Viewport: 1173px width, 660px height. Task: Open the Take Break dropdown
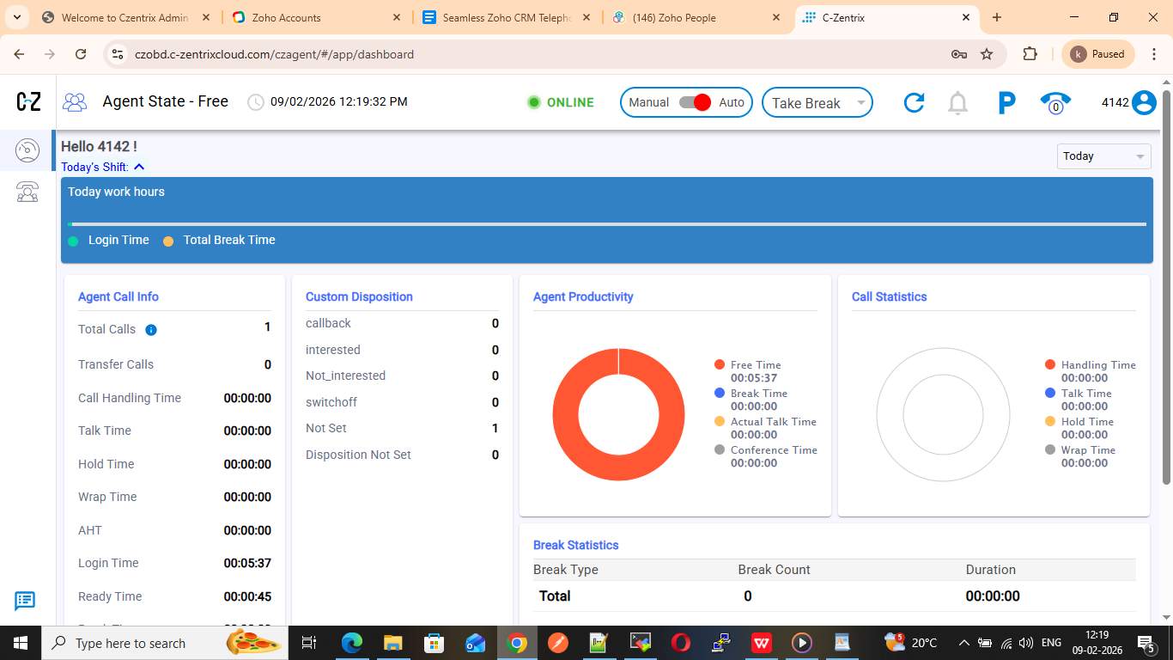pos(817,103)
